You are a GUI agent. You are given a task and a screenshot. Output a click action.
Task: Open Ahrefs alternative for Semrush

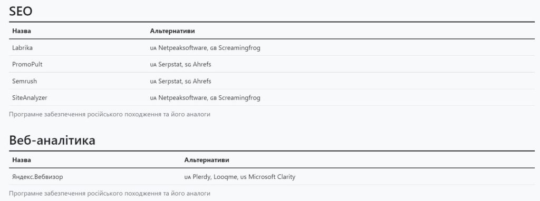202,81
